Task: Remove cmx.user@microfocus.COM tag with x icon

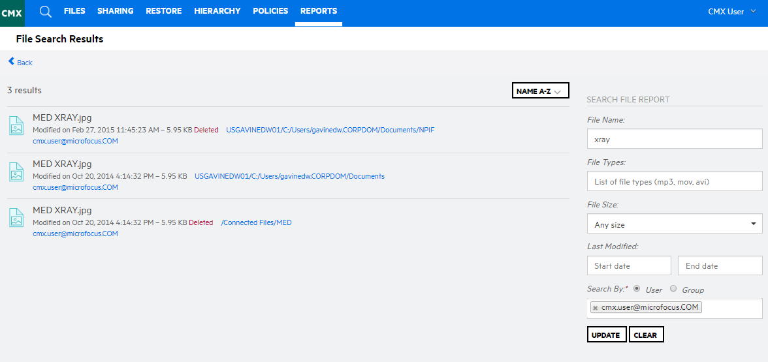Action: [x=596, y=308]
